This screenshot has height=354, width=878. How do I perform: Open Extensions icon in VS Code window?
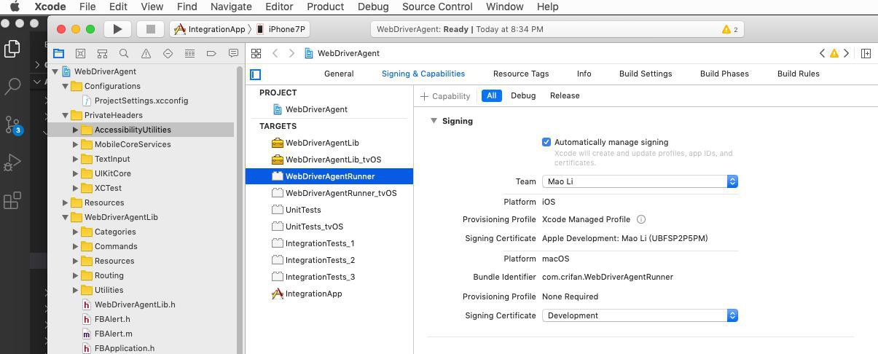12,200
